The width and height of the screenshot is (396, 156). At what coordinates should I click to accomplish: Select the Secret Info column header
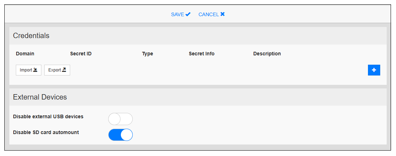[x=201, y=54]
